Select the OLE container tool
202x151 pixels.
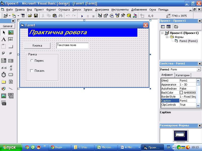click(x=4, y=103)
